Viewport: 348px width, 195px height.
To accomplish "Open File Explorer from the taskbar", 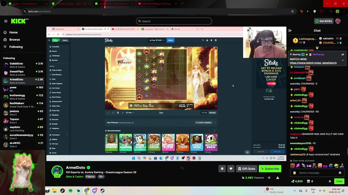I will [54, 191].
